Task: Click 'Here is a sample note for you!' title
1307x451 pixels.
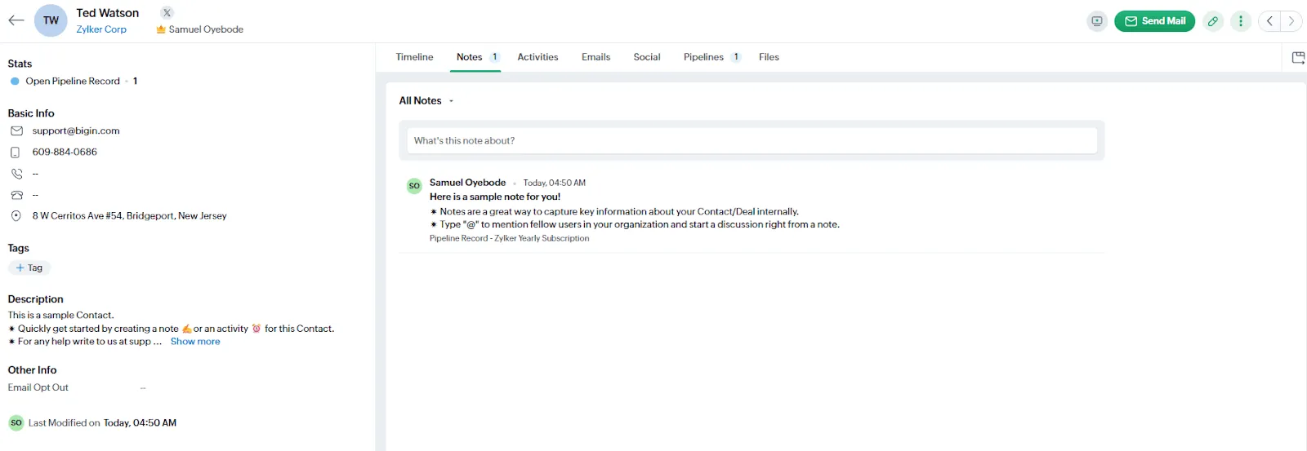Action: click(x=495, y=197)
